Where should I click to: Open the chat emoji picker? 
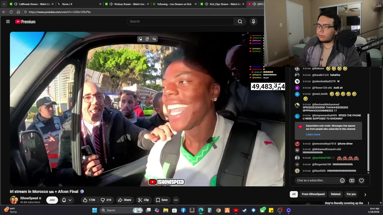point(342,180)
